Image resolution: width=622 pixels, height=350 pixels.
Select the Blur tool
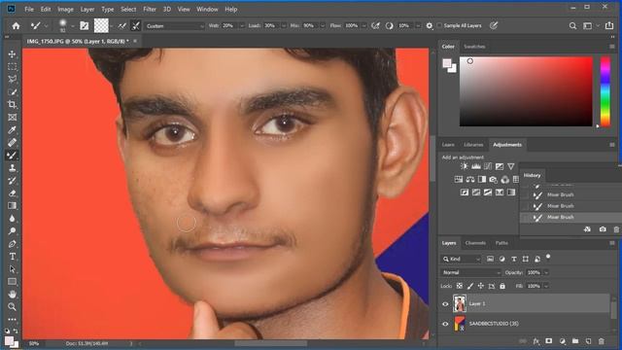tap(13, 218)
